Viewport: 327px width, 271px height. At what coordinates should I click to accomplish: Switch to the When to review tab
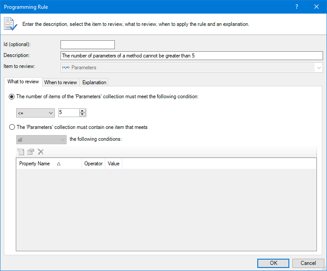tap(60, 82)
